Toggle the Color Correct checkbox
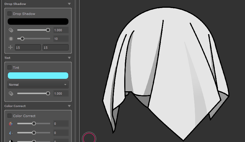The height and width of the screenshot is (142, 245). pos(10,116)
